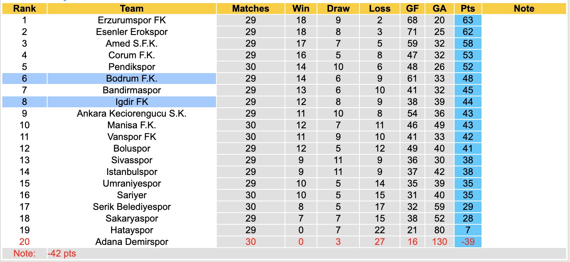The width and height of the screenshot is (570, 262).
Task: Open Adana Demirspor team entry
Action: click(132, 242)
